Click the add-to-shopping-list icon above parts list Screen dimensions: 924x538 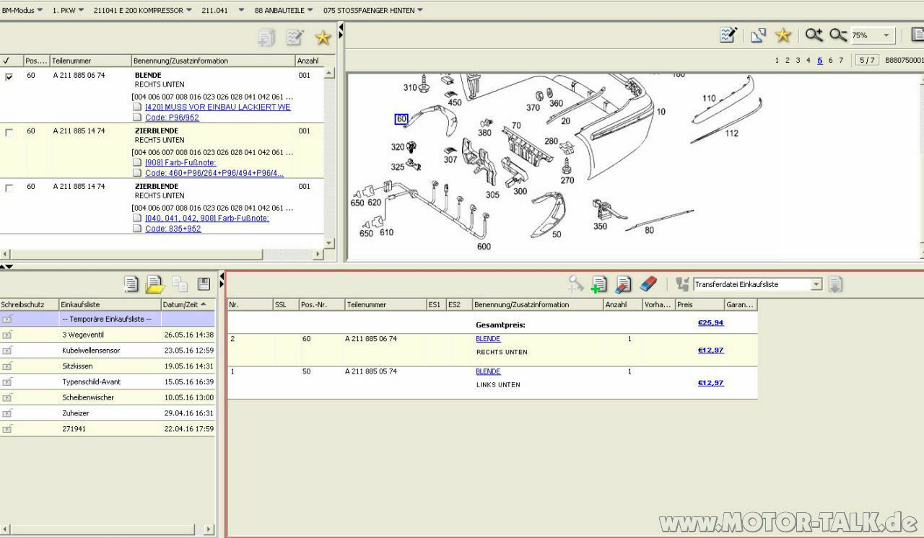pyautogui.click(x=266, y=38)
